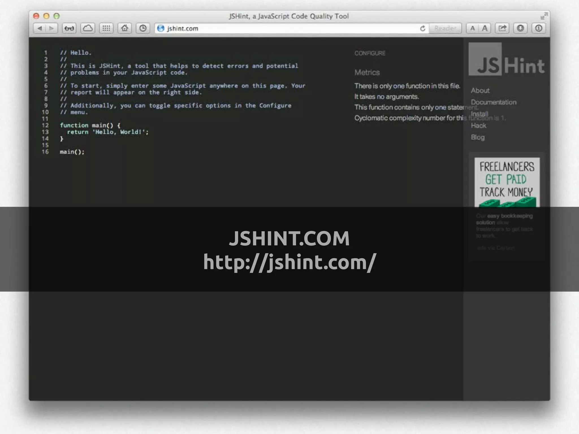
Task: Click the globe site icon in address bar
Action: click(x=161, y=28)
